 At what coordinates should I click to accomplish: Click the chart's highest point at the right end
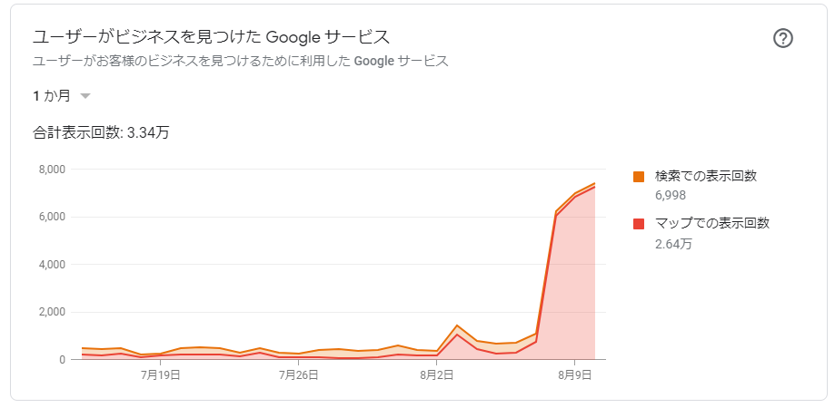coord(595,184)
